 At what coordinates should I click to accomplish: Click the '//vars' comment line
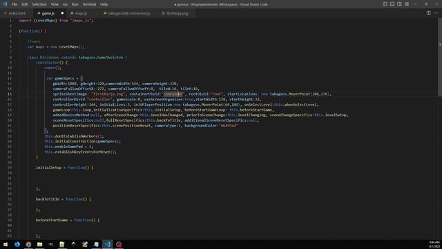(x=34, y=41)
